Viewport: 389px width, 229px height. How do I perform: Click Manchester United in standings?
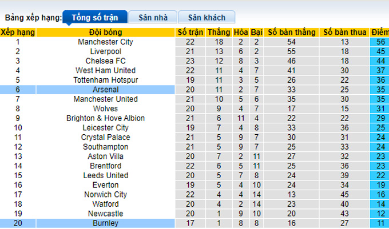(x=105, y=99)
